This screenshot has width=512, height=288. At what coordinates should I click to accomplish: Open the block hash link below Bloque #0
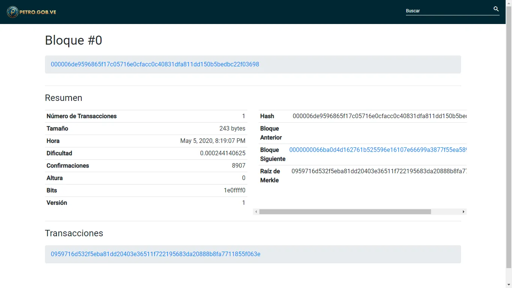155,64
